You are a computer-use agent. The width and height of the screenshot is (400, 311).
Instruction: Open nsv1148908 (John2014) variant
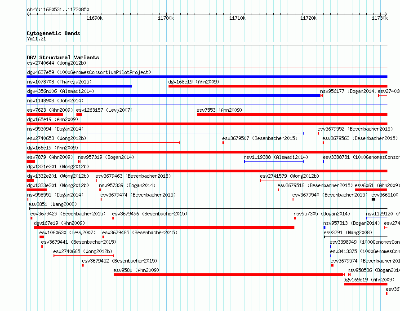pos(55,101)
